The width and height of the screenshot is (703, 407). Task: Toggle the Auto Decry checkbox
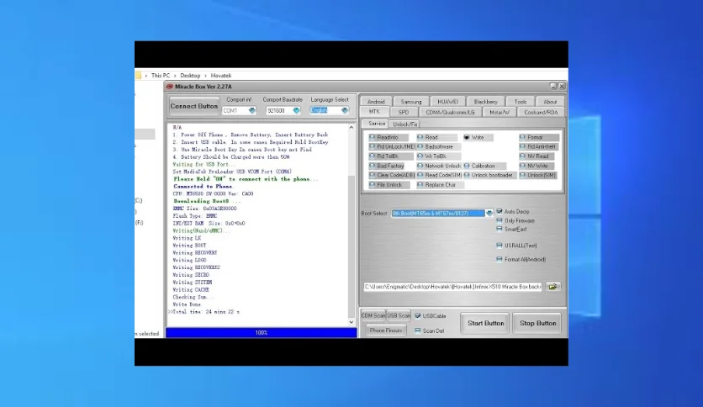[499, 211]
